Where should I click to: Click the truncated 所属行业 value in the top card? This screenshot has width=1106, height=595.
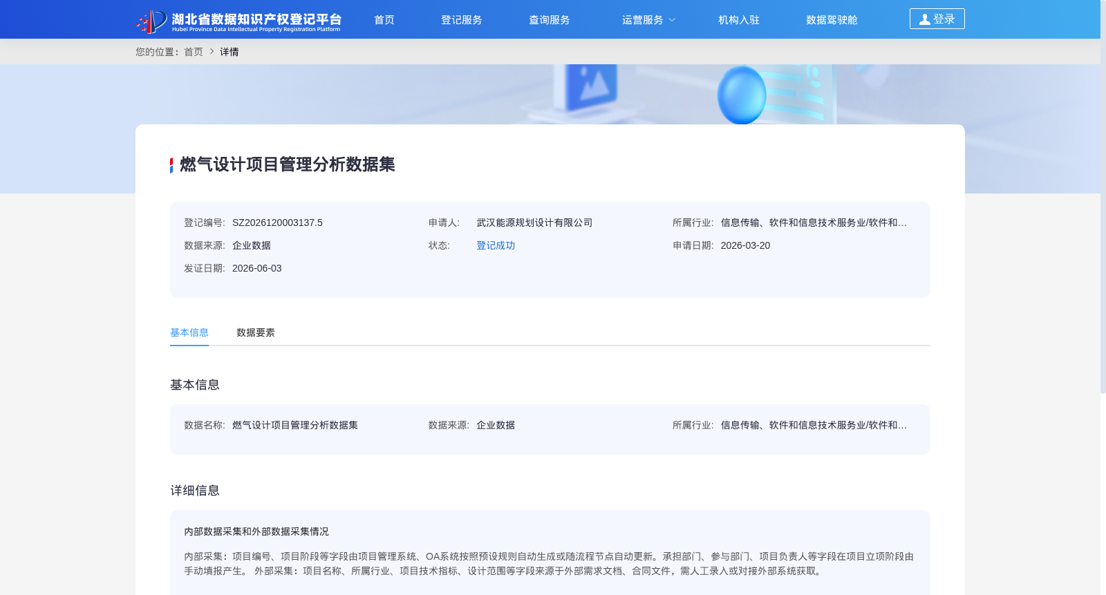(814, 223)
